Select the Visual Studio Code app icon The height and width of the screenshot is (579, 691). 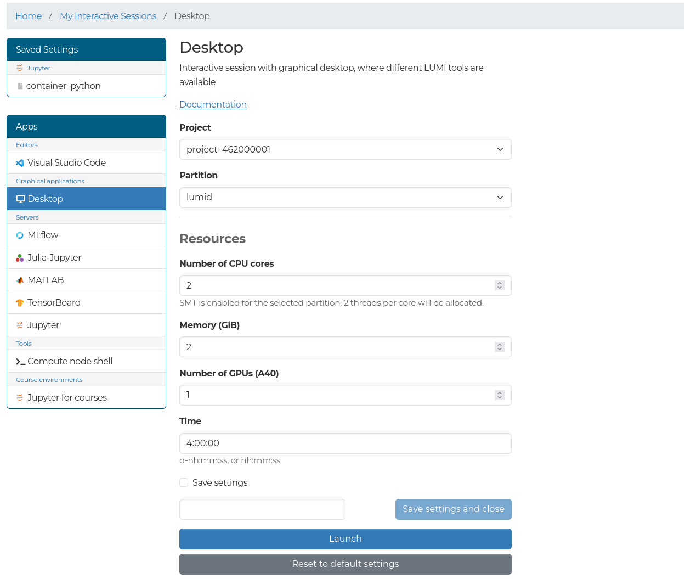click(x=20, y=162)
